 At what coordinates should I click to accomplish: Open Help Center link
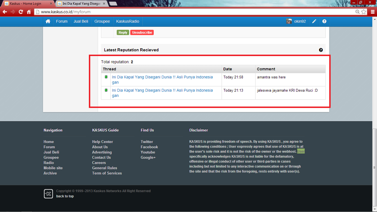[102, 142]
